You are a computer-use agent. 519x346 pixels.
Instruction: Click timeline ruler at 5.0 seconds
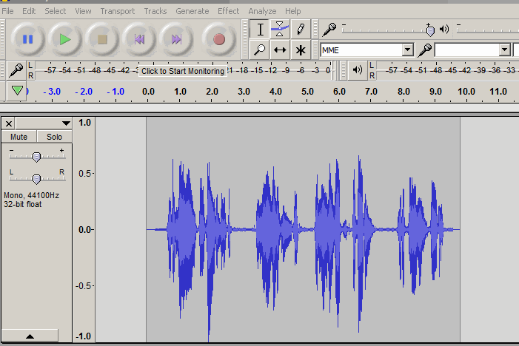[307, 92]
